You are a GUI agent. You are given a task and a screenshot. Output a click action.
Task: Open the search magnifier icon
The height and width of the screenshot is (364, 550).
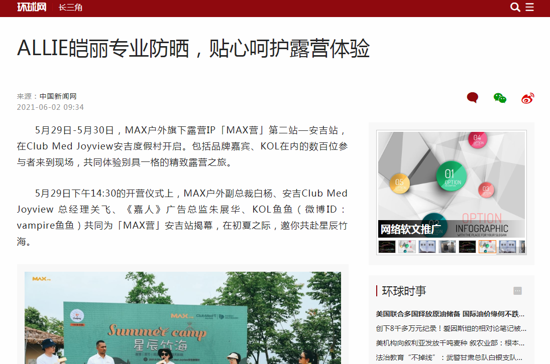515,7
